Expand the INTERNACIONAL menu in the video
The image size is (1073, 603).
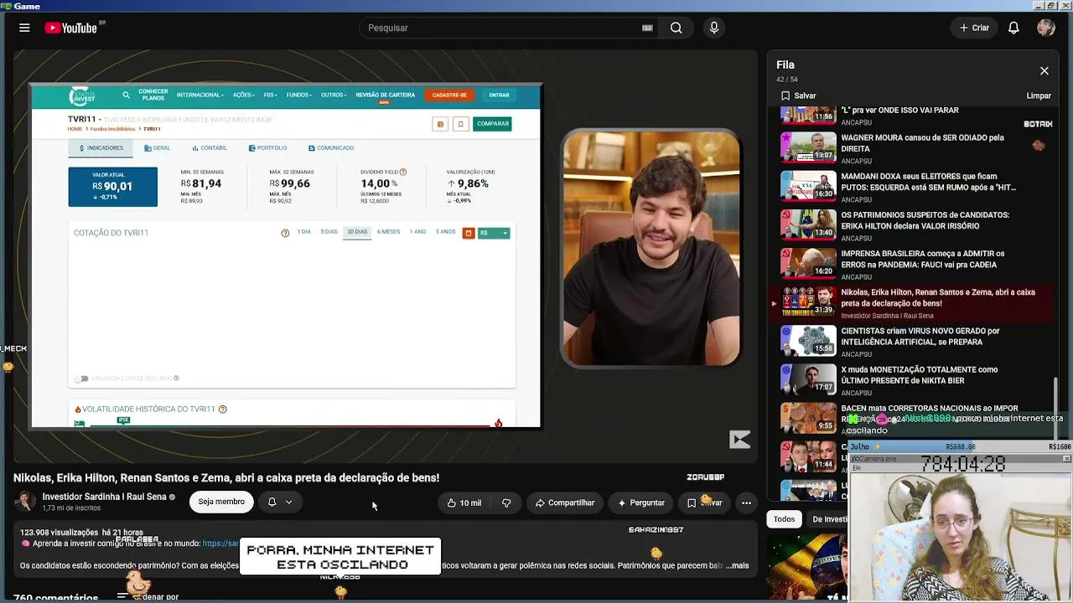[x=200, y=95]
